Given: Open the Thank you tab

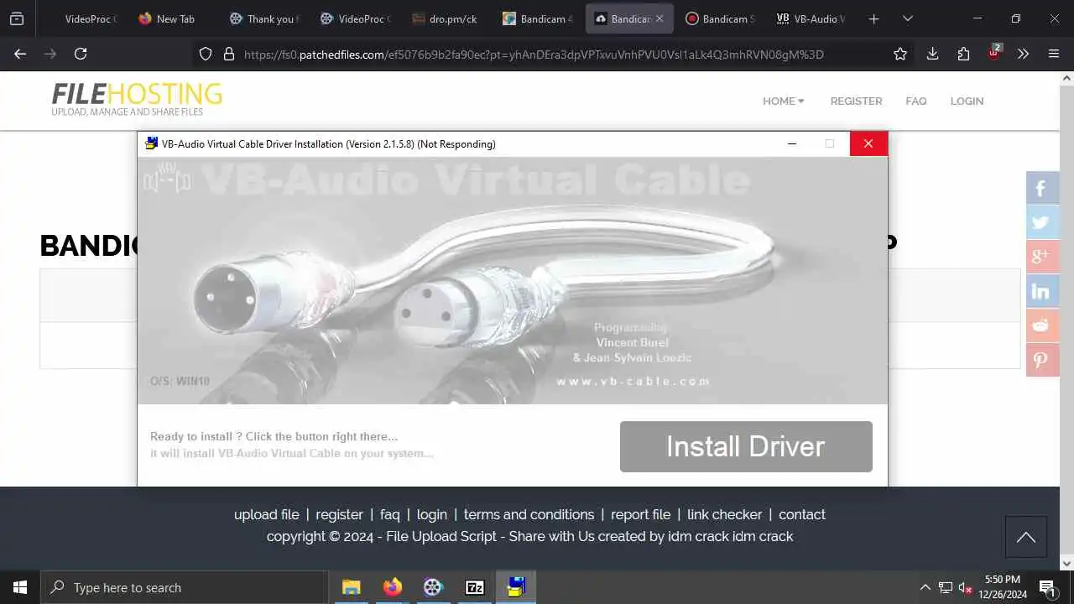Looking at the screenshot, I should click(x=265, y=18).
